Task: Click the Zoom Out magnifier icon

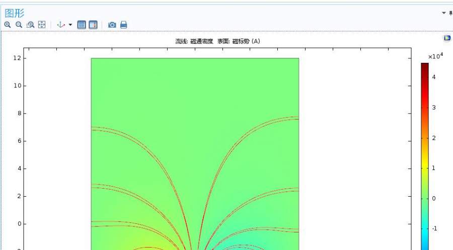Action: (x=19, y=25)
